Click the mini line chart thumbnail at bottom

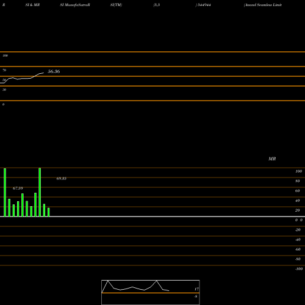(x=151, y=292)
